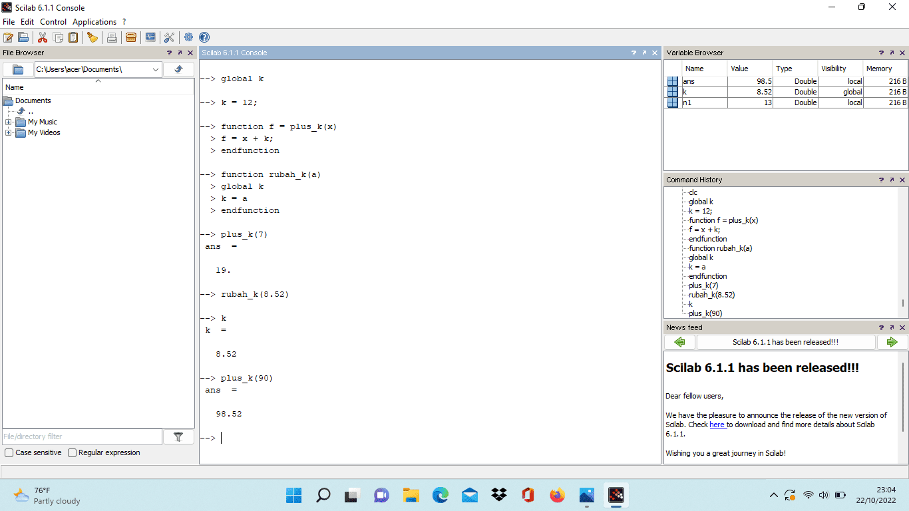The width and height of the screenshot is (909, 511).
Task: Sort variables by the Value column header
Action: click(750, 69)
